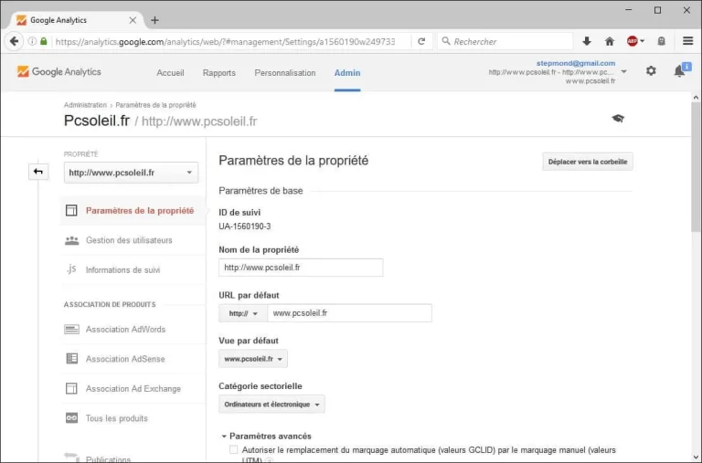Open the Rapports tab
702x463 pixels.
point(219,72)
